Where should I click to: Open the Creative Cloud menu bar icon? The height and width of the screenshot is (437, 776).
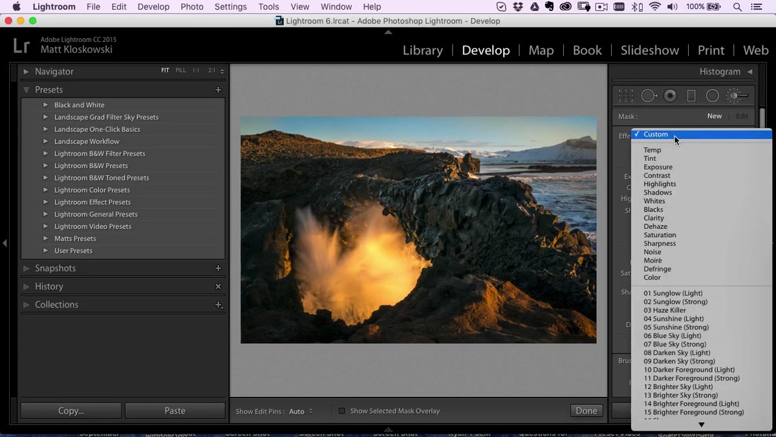[x=566, y=6]
